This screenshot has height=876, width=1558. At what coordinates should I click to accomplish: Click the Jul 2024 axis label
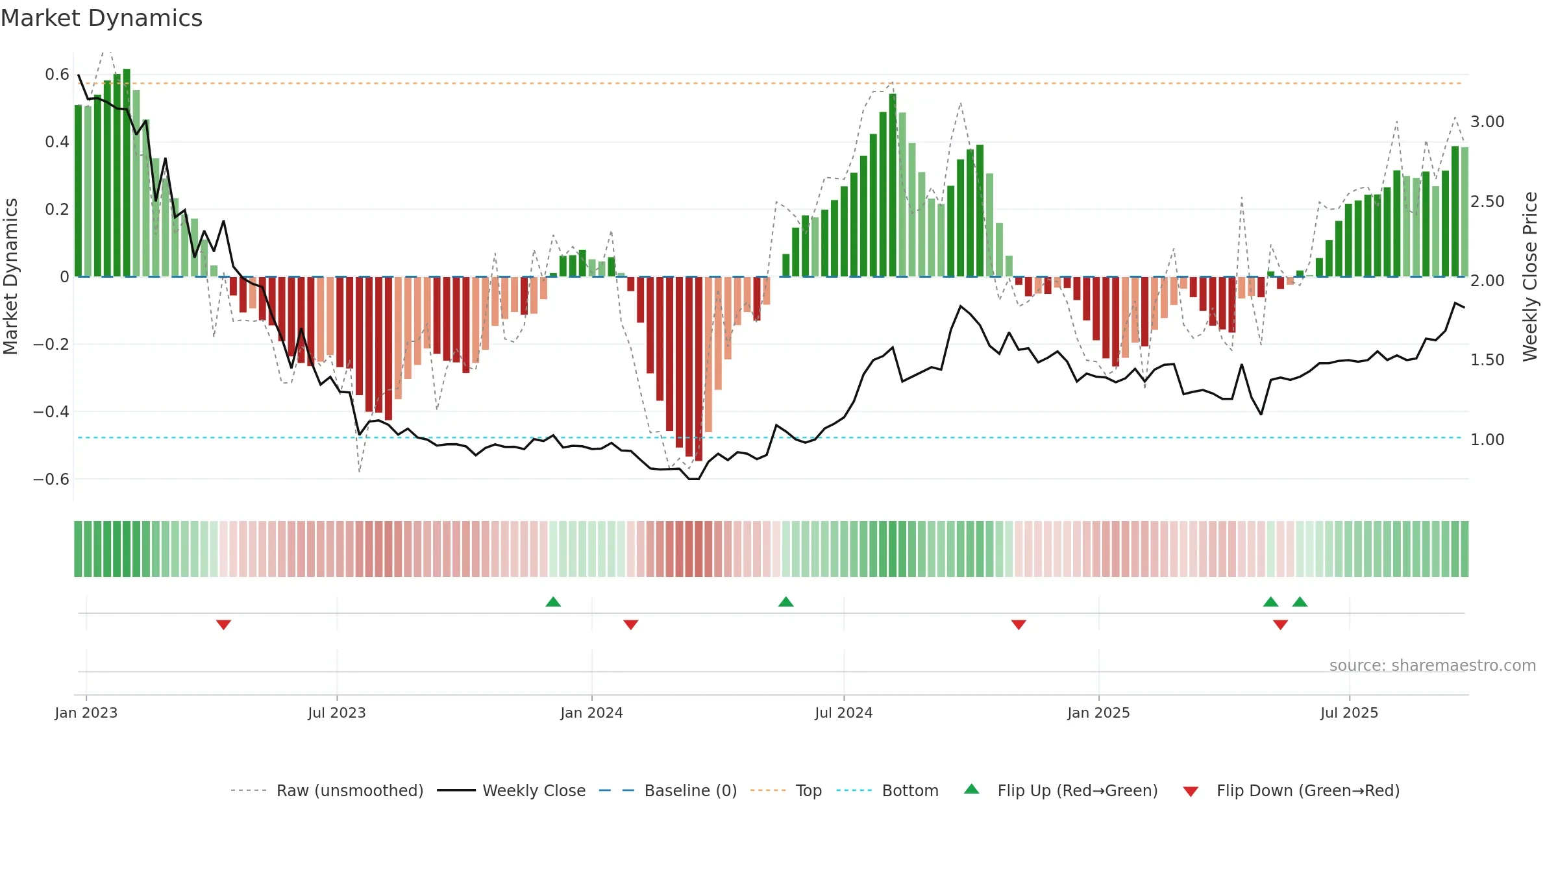click(x=844, y=712)
